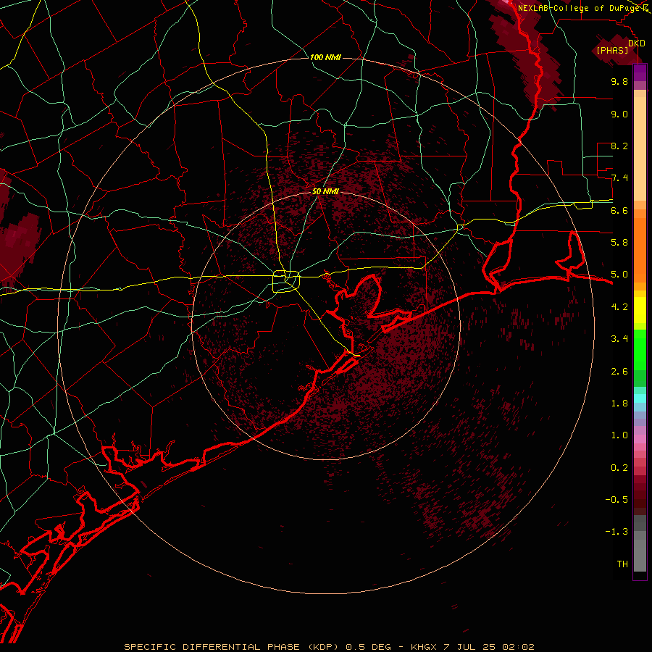Select the 6.6 scale value
Image resolution: width=652 pixels, height=652 pixels.
[619, 210]
